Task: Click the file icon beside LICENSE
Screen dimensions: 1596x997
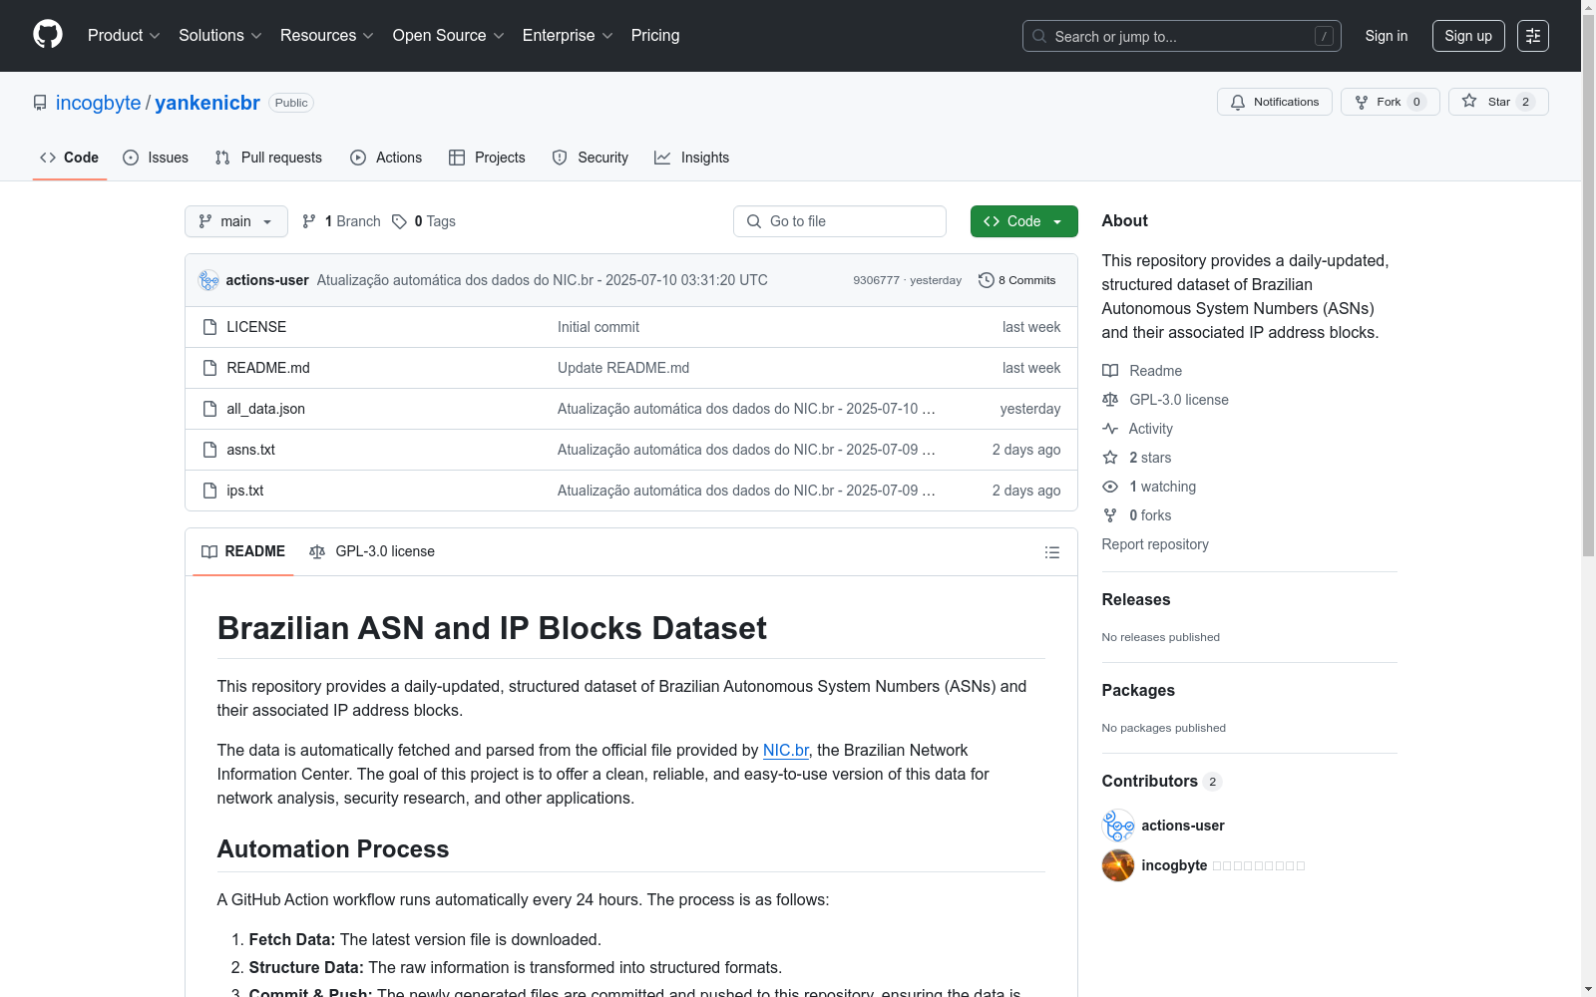Action: (x=209, y=327)
